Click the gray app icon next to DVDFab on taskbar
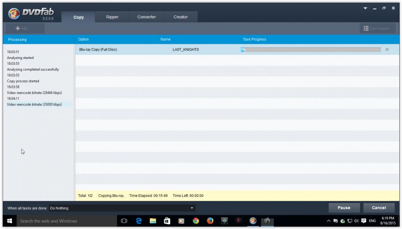 click(x=267, y=221)
